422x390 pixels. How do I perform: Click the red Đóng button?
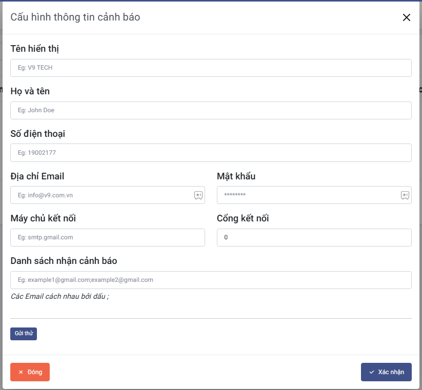30,372
